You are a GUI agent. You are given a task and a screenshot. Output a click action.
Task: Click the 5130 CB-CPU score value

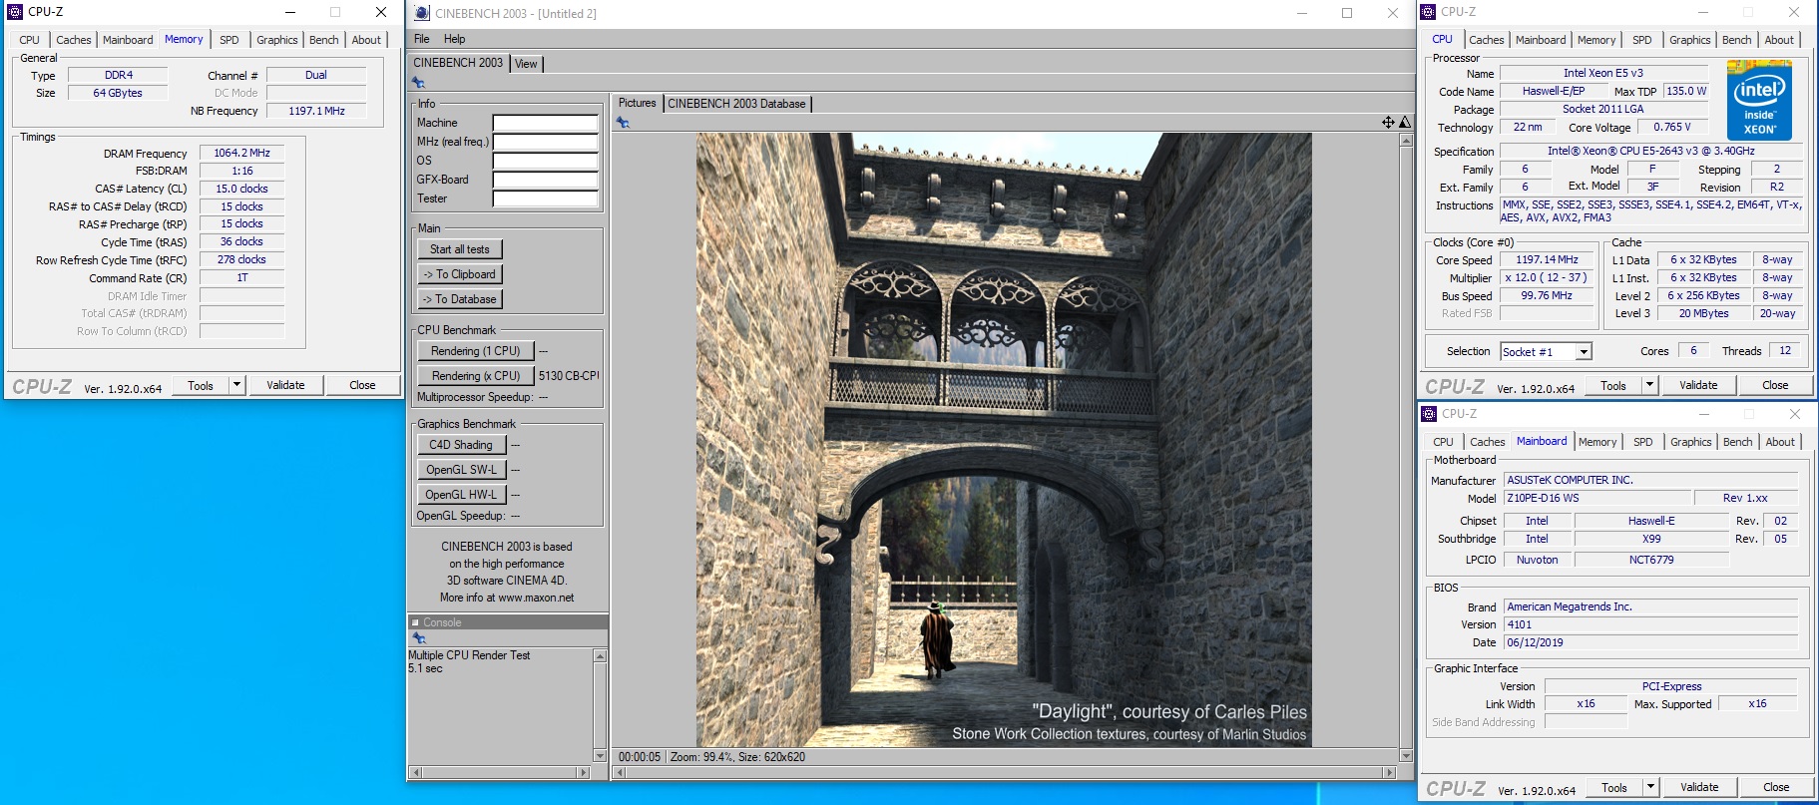569,376
